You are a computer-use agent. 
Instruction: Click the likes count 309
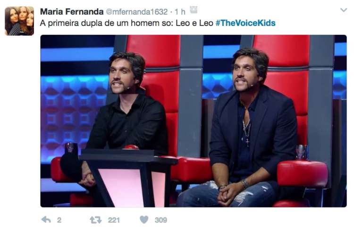[161, 220]
